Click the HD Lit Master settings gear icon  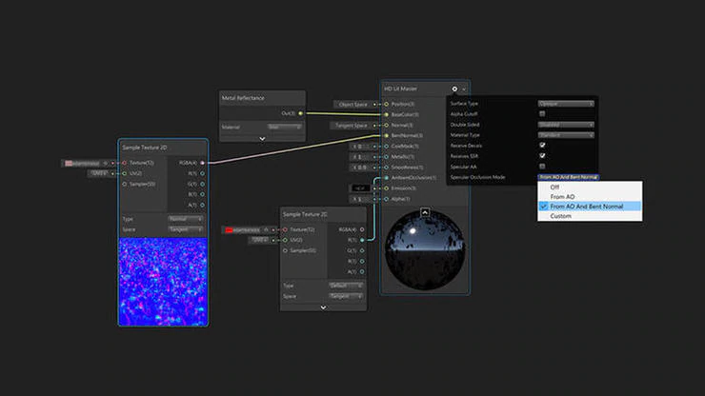pos(454,89)
